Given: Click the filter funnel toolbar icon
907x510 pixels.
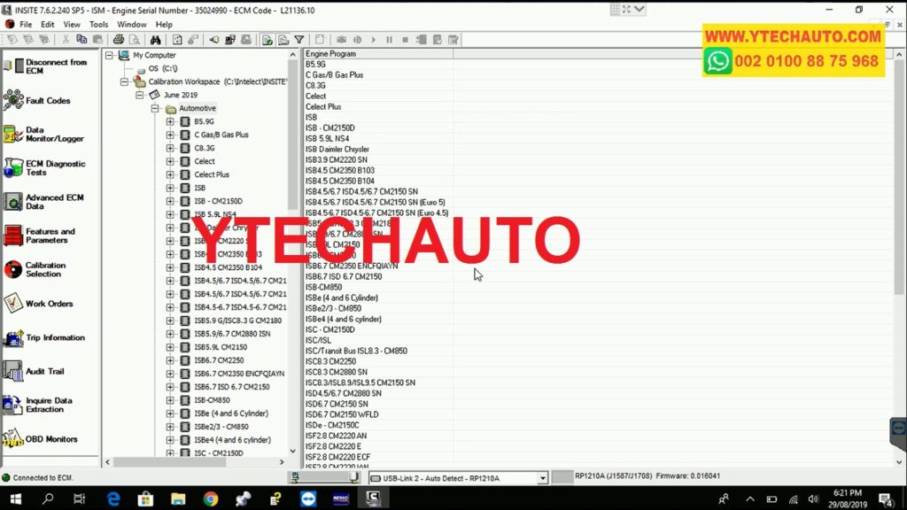Looking at the screenshot, I should click(298, 40).
